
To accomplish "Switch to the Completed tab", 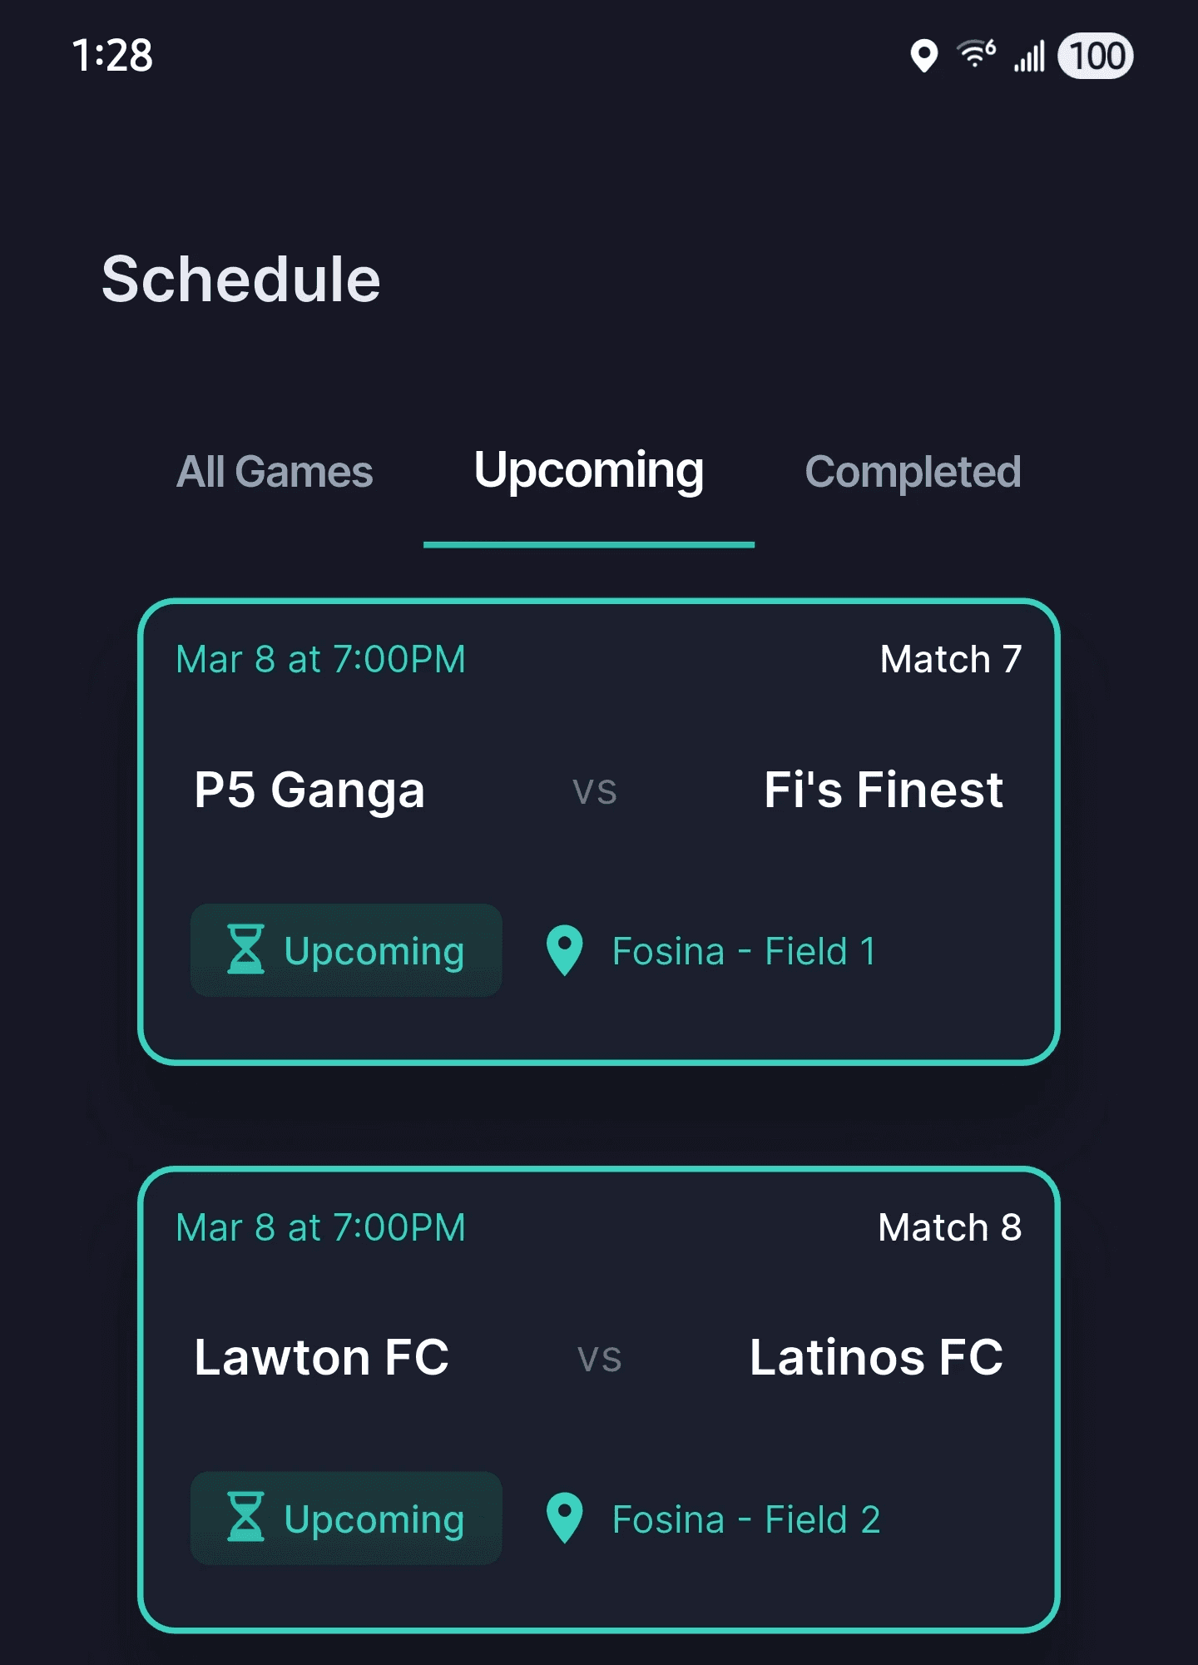I will click(913, 470).
